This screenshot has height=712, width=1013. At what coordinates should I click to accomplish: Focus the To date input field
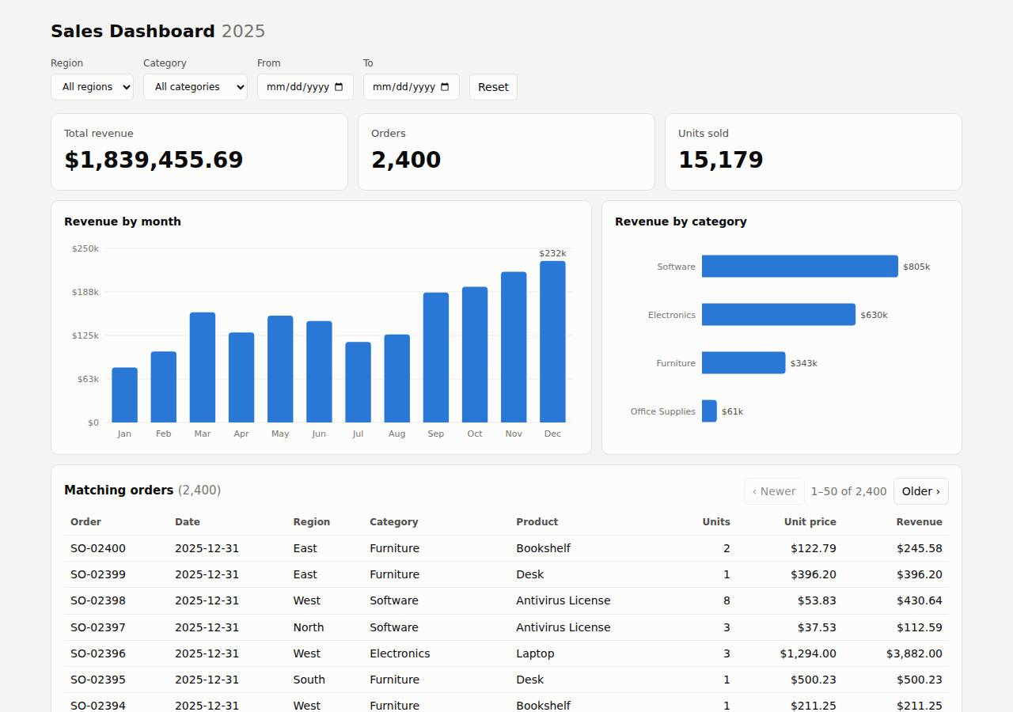pyautogui.click(x=412, y=87)
